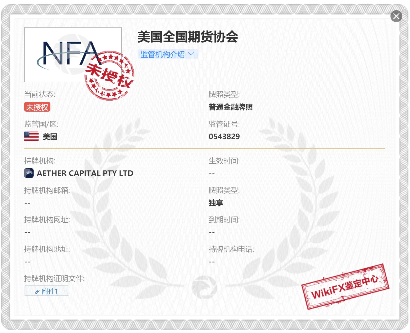Viewport: 410px width, 333px height.
Task: Open the 附件1 attachment link
Action: point(46,291)
